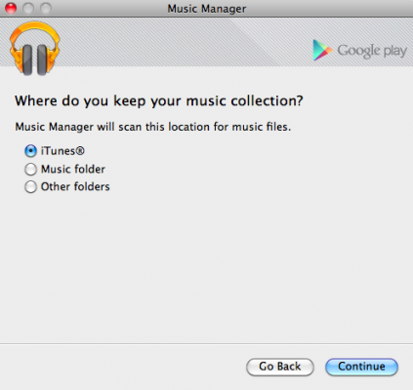Continue to the next setup step

[361, 367]
